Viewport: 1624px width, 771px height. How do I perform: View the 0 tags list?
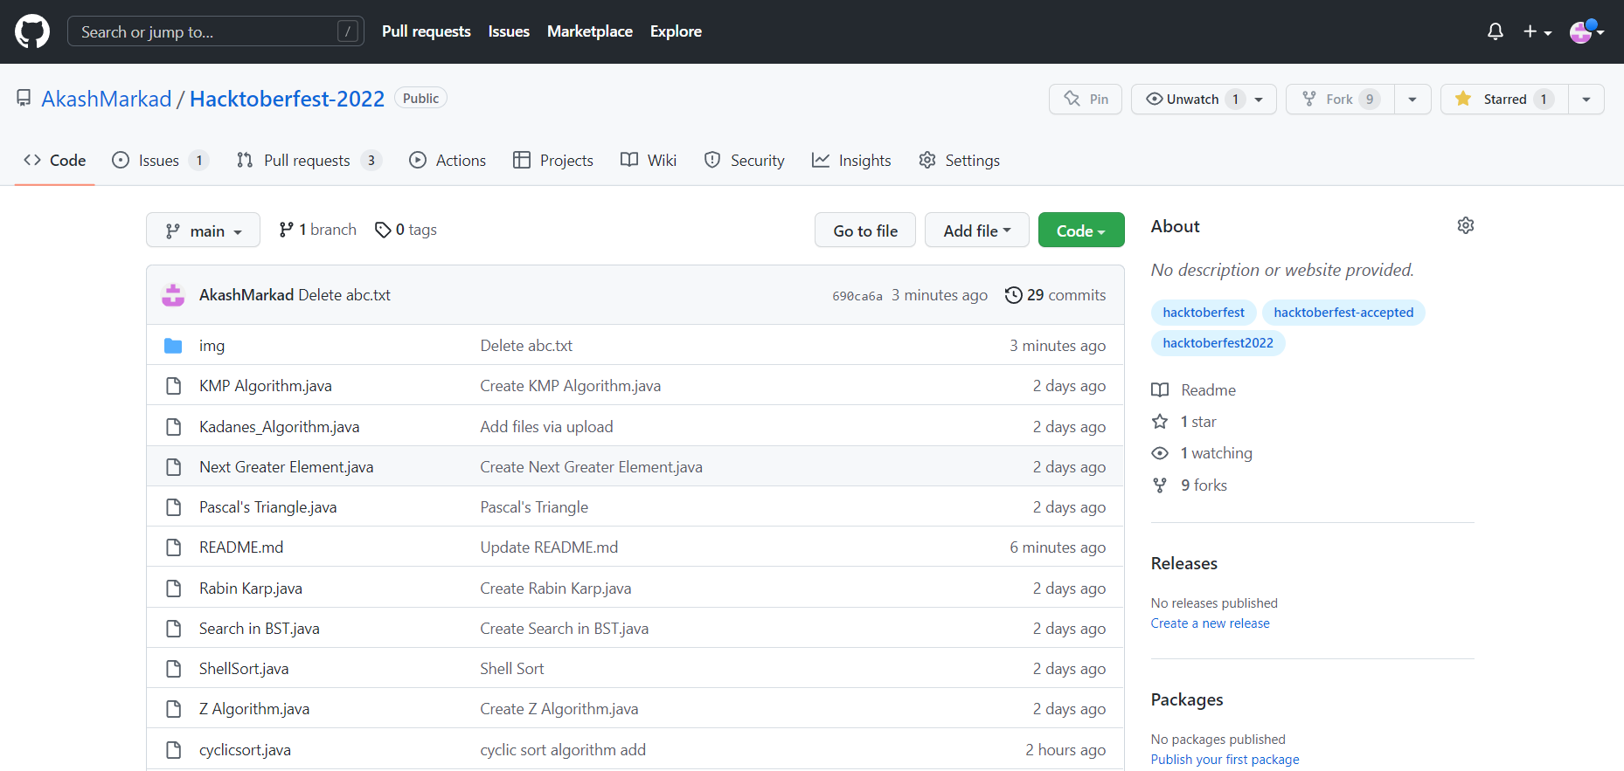[406, 230]
